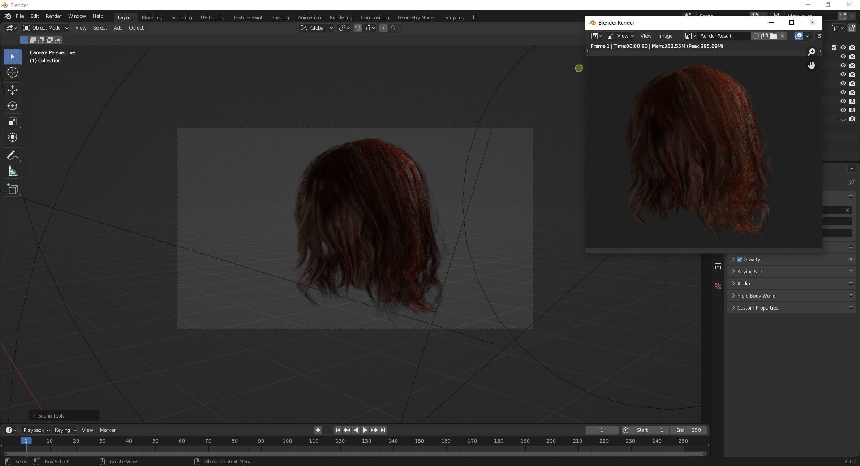This screenshot has height=466, width=860.
Task: Click the End frame field 250
Action: pyautogui.click(x=689, y=430)
